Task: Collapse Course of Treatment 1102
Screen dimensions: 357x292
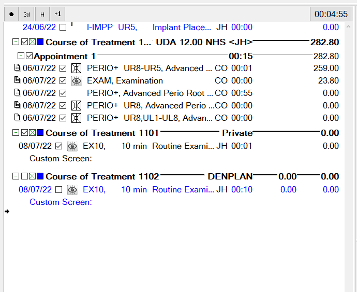Action: [x=16, y=176]
